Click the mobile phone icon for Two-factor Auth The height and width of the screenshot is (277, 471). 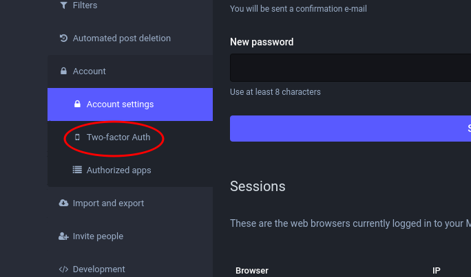pyautogui.click(x=77, y=137)
